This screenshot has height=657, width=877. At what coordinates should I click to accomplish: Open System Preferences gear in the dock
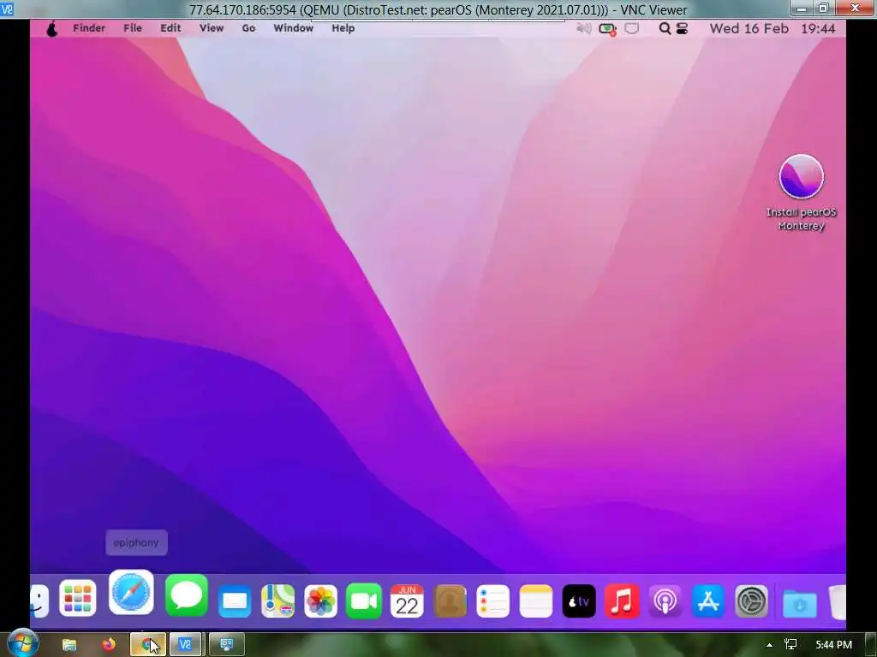pos(751,601)
